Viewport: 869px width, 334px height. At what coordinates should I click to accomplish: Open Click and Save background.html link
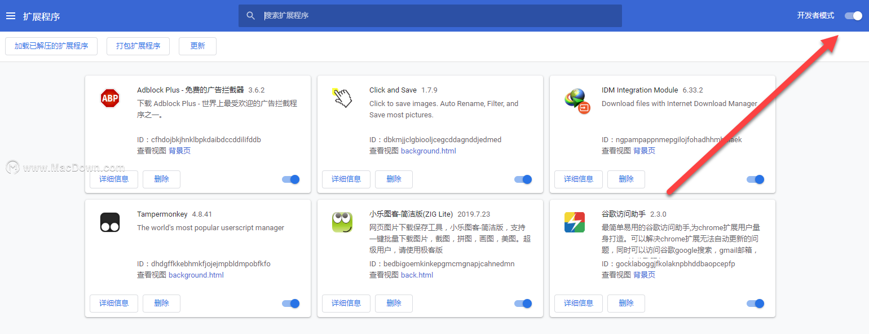[x=429, y=151]
